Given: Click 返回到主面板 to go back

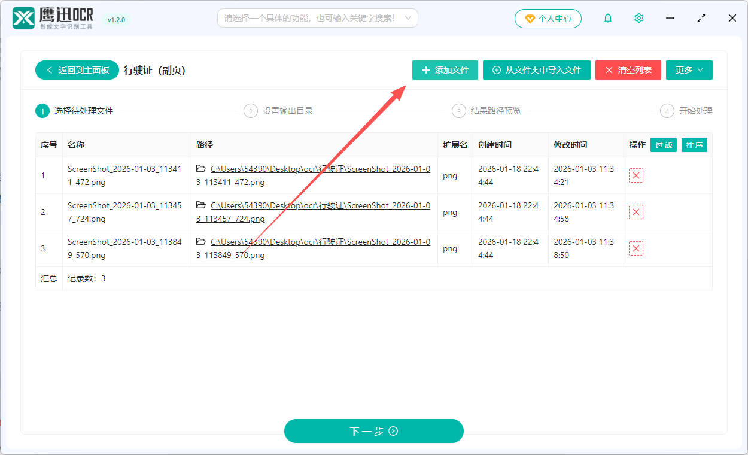Looking at the screenshot, I should pos(77,70).
